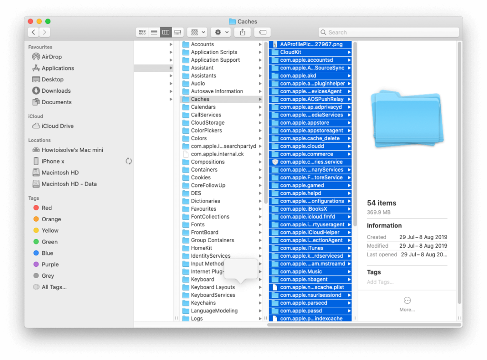Select the Group Containers folder

pyautogui.click(x=221, y=240)
